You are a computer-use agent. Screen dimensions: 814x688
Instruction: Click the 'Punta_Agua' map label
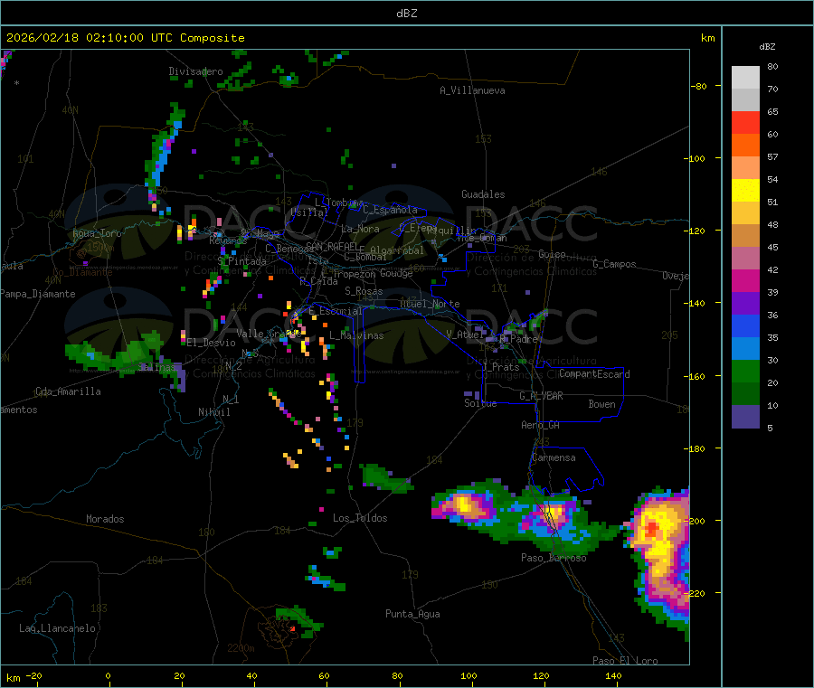[412, 614]
